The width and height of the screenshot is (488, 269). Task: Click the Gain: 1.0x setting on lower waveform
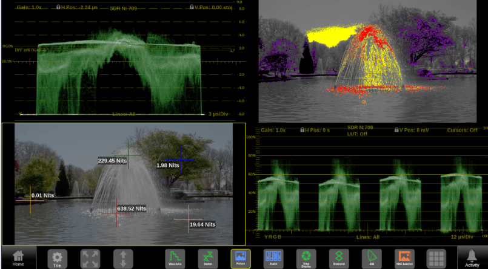[x=275, y=130]
